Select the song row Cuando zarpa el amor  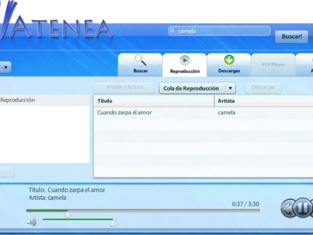click(x=203, y=113)
